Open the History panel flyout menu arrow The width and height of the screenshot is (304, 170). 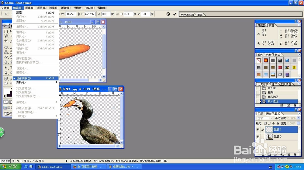point(299,84)
